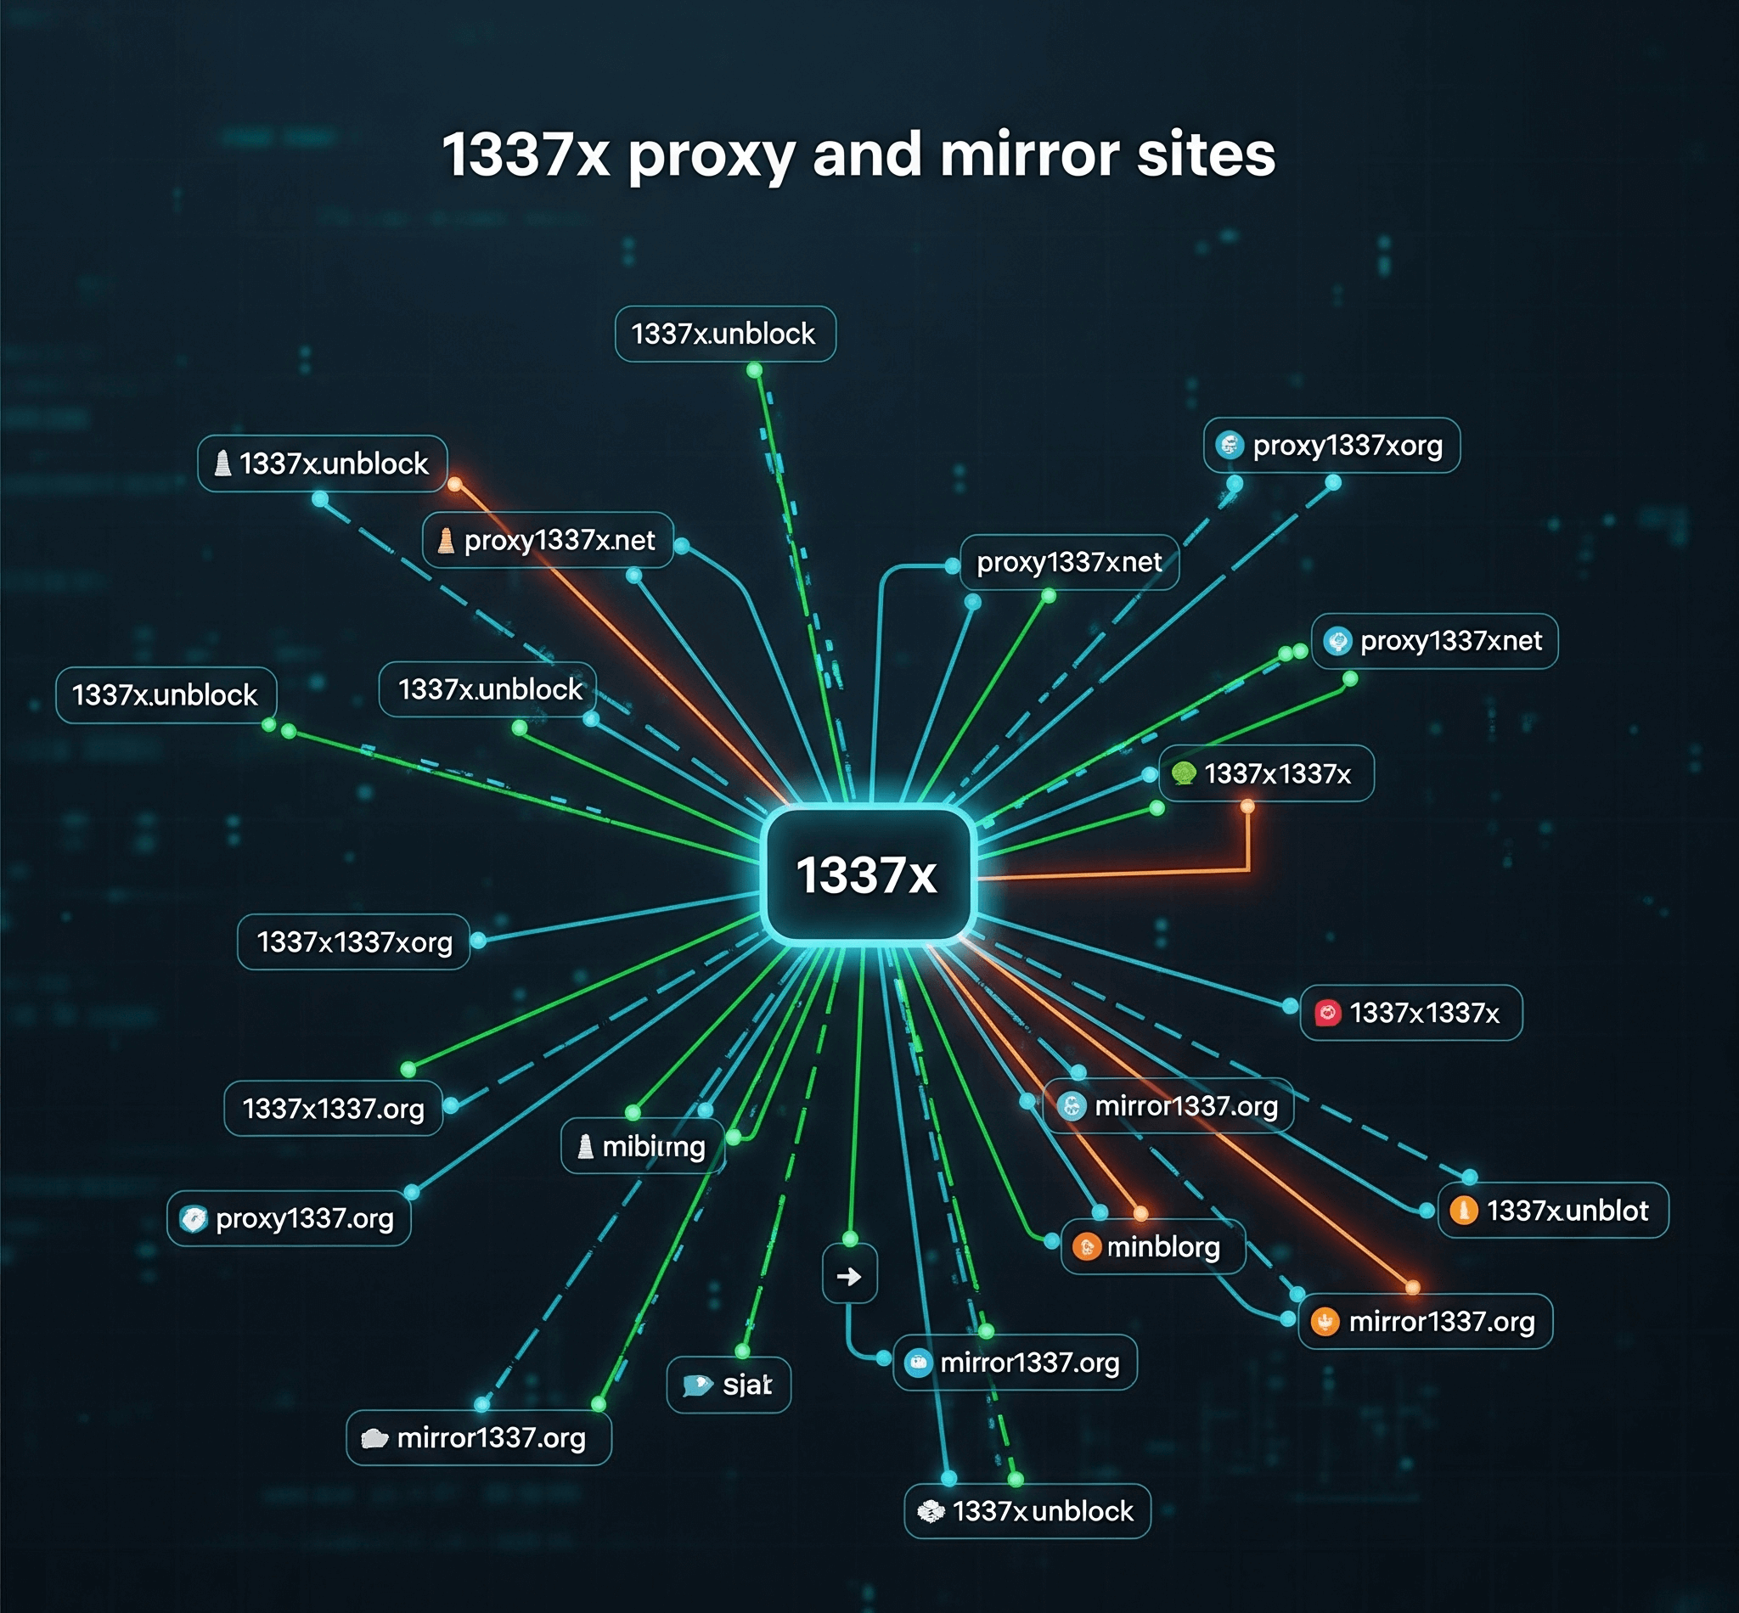
Task: Click orange icon on right mirror1337.org node
Action: point(1325,1322)
